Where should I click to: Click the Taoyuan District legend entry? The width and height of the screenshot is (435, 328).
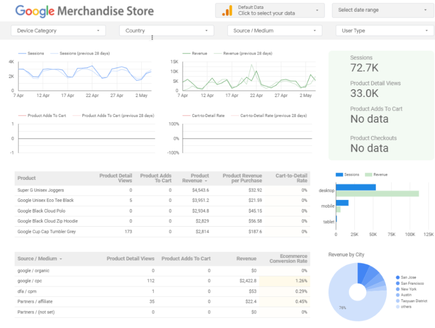click(x=412, y=301)
